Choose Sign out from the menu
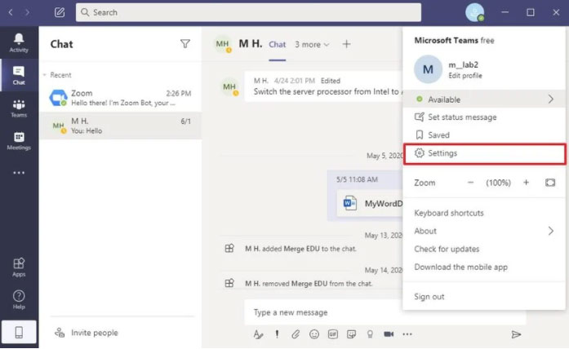 [429, 297]
